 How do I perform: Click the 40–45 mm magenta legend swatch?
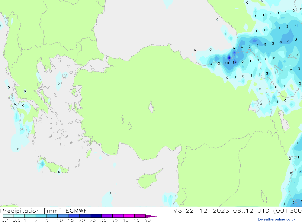[129, 216]
